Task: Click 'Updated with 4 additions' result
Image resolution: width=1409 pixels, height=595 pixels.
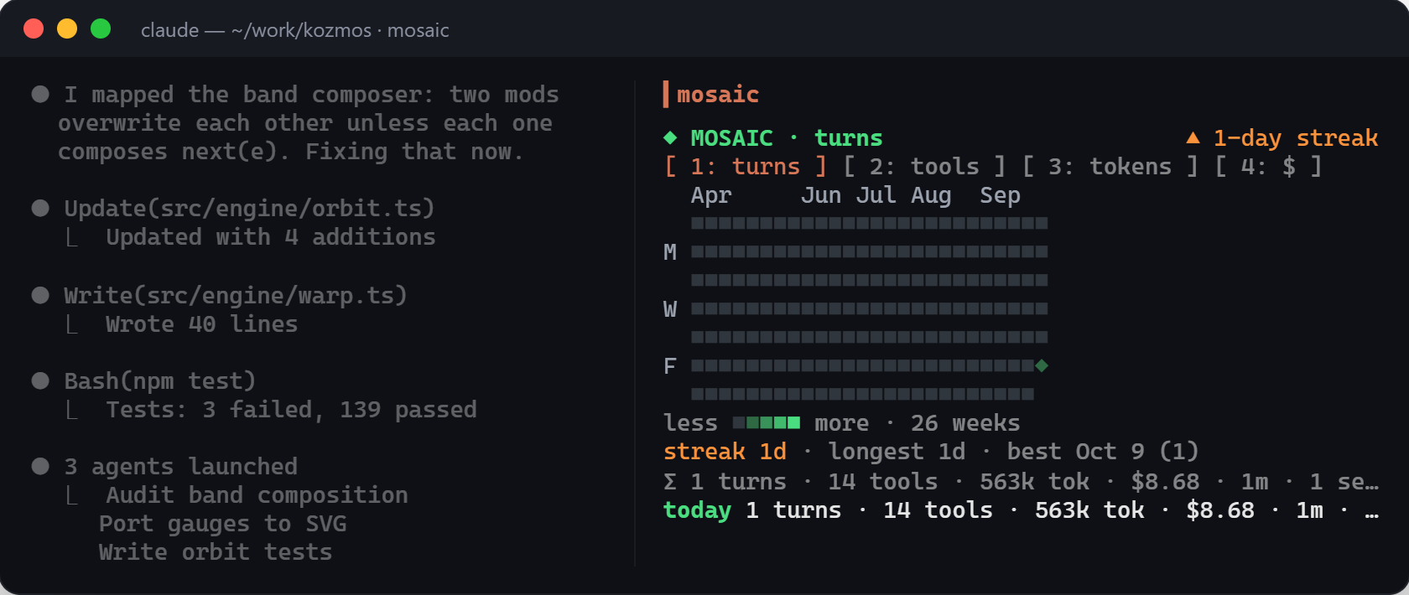Action: pos(270,237)
